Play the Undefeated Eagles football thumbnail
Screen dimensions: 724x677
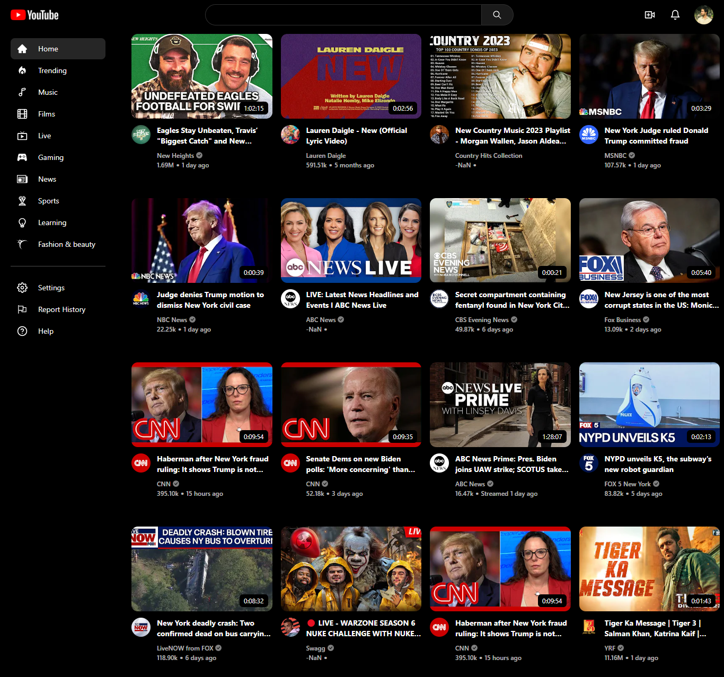click(x=202, y=76)
